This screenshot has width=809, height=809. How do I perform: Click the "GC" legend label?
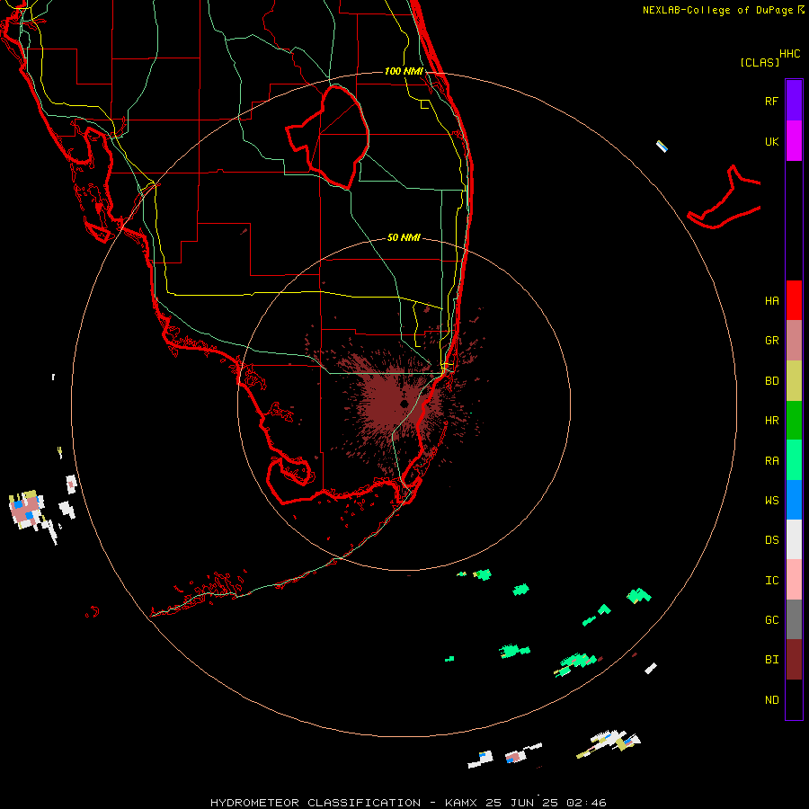[771, 619]
